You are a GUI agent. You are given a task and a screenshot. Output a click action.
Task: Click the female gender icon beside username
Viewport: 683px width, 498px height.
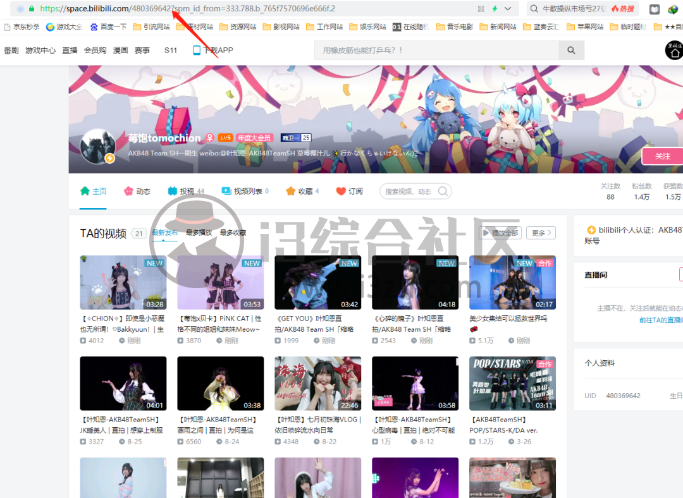209,138
